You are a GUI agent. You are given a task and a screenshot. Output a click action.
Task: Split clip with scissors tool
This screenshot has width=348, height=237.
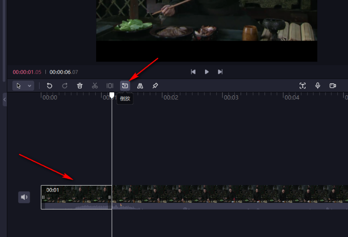pyautogui.click(x=95, y=86)
